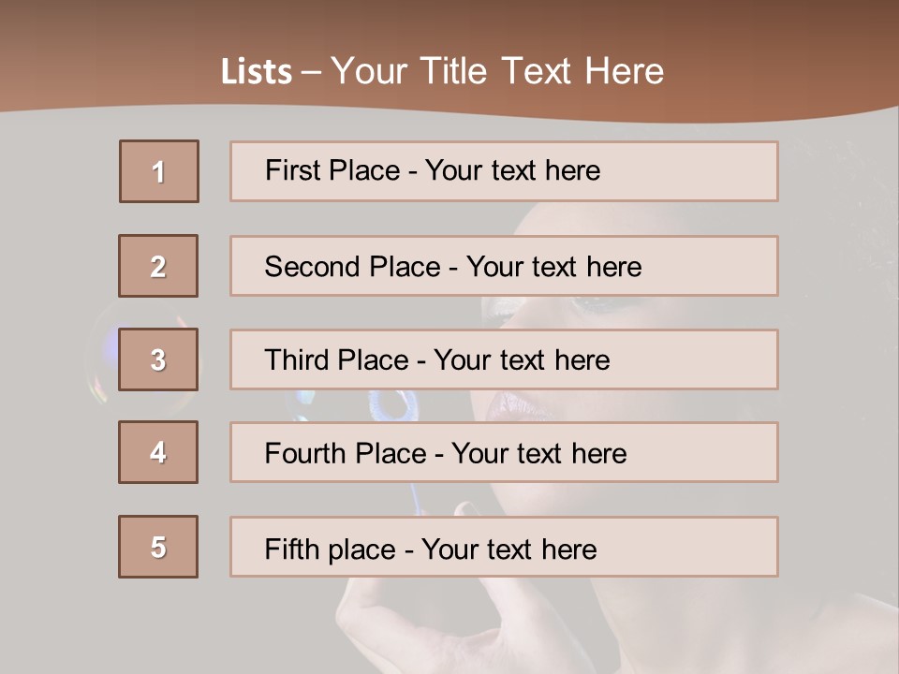Select the Fifth place text bar

click(504, 547)
